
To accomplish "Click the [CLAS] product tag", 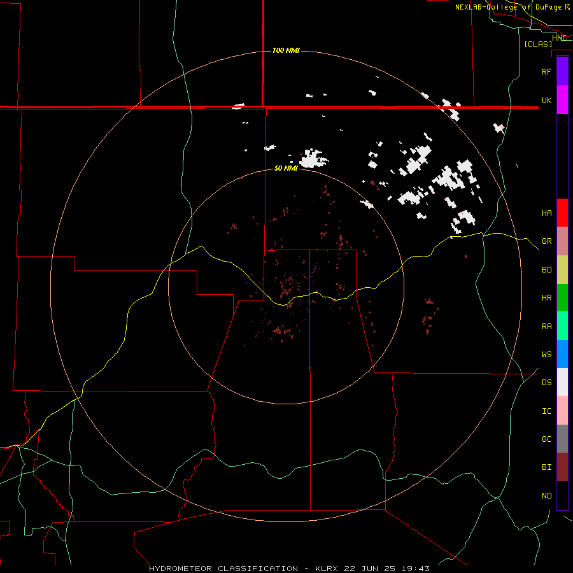I will [x=538, y=45].
